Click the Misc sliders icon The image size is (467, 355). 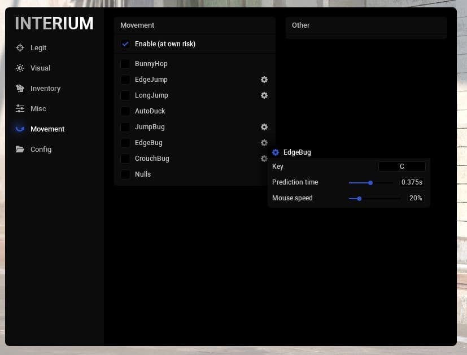(20, 109)
